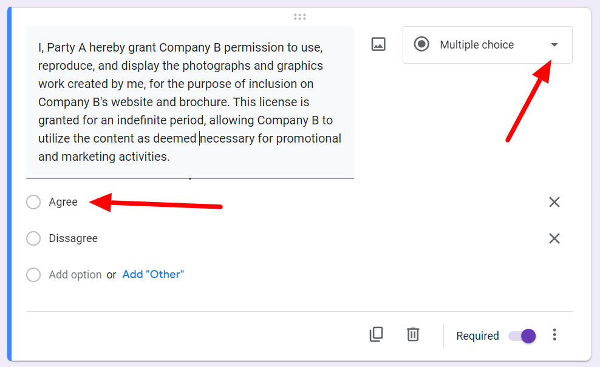Click into the question text field

(190, 102)
